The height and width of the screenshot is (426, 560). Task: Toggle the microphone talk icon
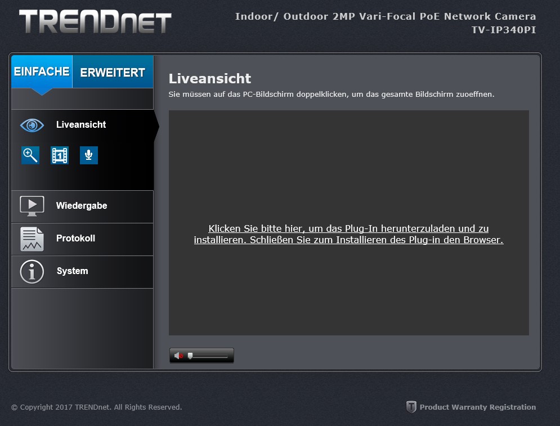pos(89,155)
